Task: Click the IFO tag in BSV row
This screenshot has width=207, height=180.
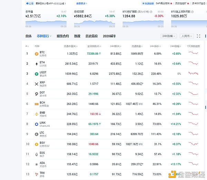Action: (141, 144)
